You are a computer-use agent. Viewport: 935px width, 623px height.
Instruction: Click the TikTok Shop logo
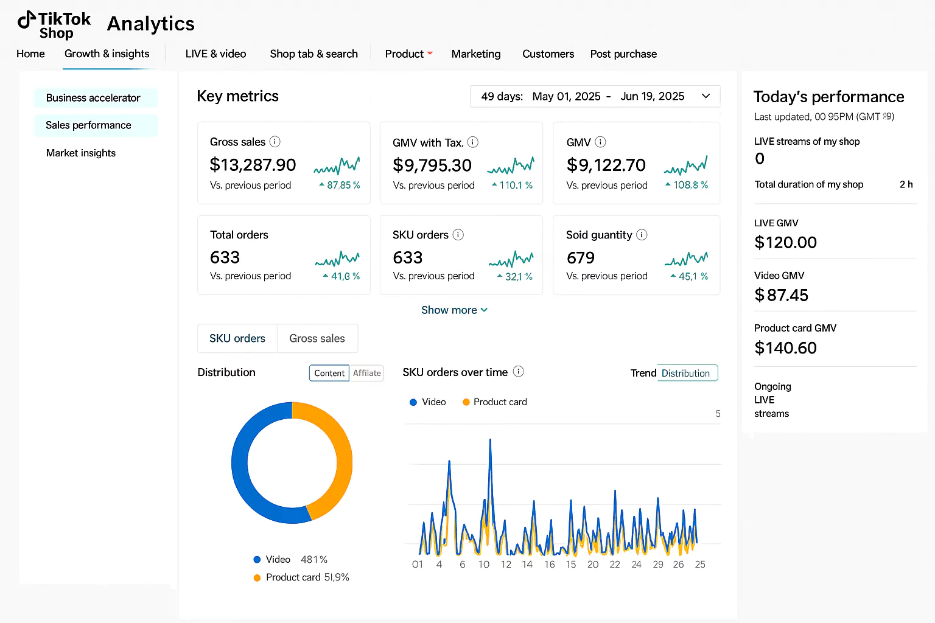point(54,25)
